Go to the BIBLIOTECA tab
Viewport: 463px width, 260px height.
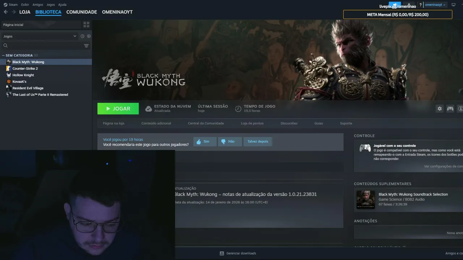tap(48, 12)
